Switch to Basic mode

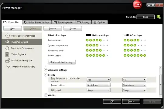[x=145, y=17]
